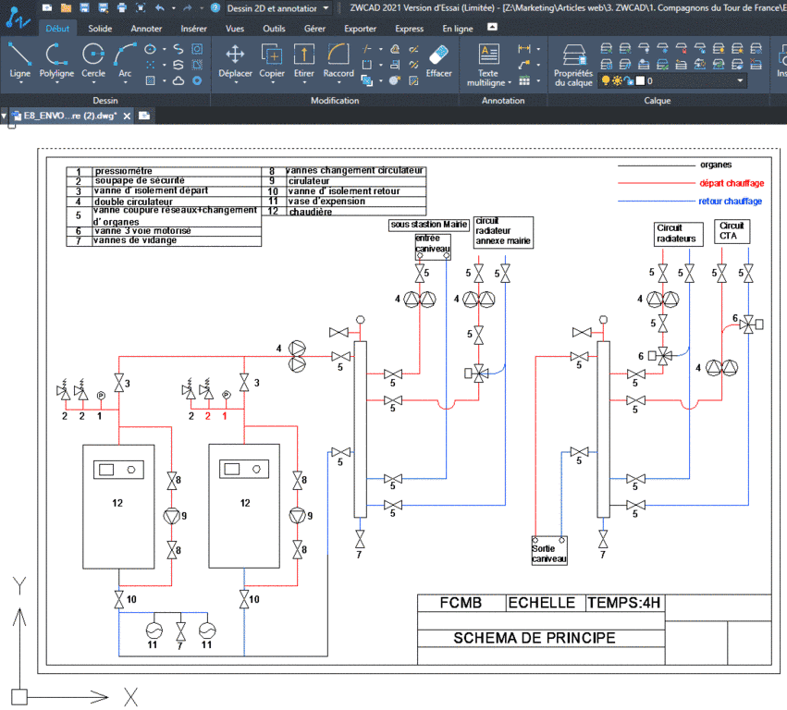Open the Gérer ribbon tab
This screenshot has width=787, height=710.
pos(314,29)
